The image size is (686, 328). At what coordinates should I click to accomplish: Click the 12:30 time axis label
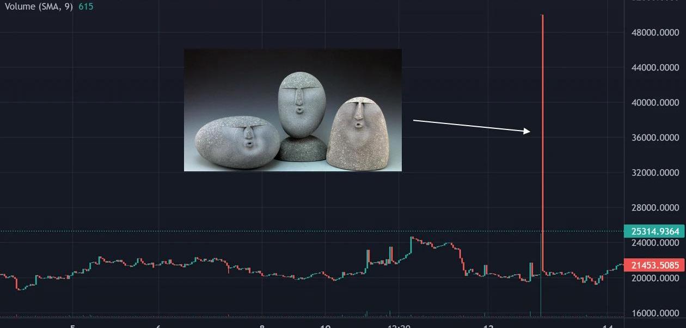pos(399,326)
